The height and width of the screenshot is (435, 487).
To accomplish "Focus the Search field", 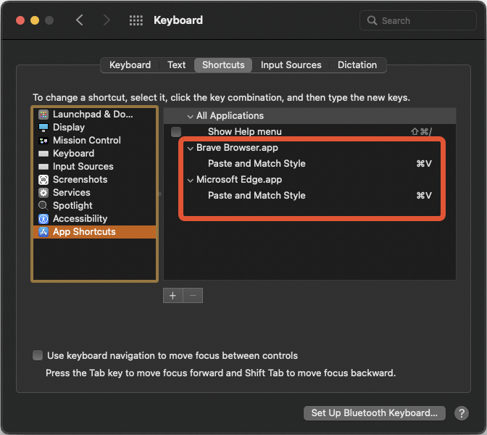I will click(417, 20).
